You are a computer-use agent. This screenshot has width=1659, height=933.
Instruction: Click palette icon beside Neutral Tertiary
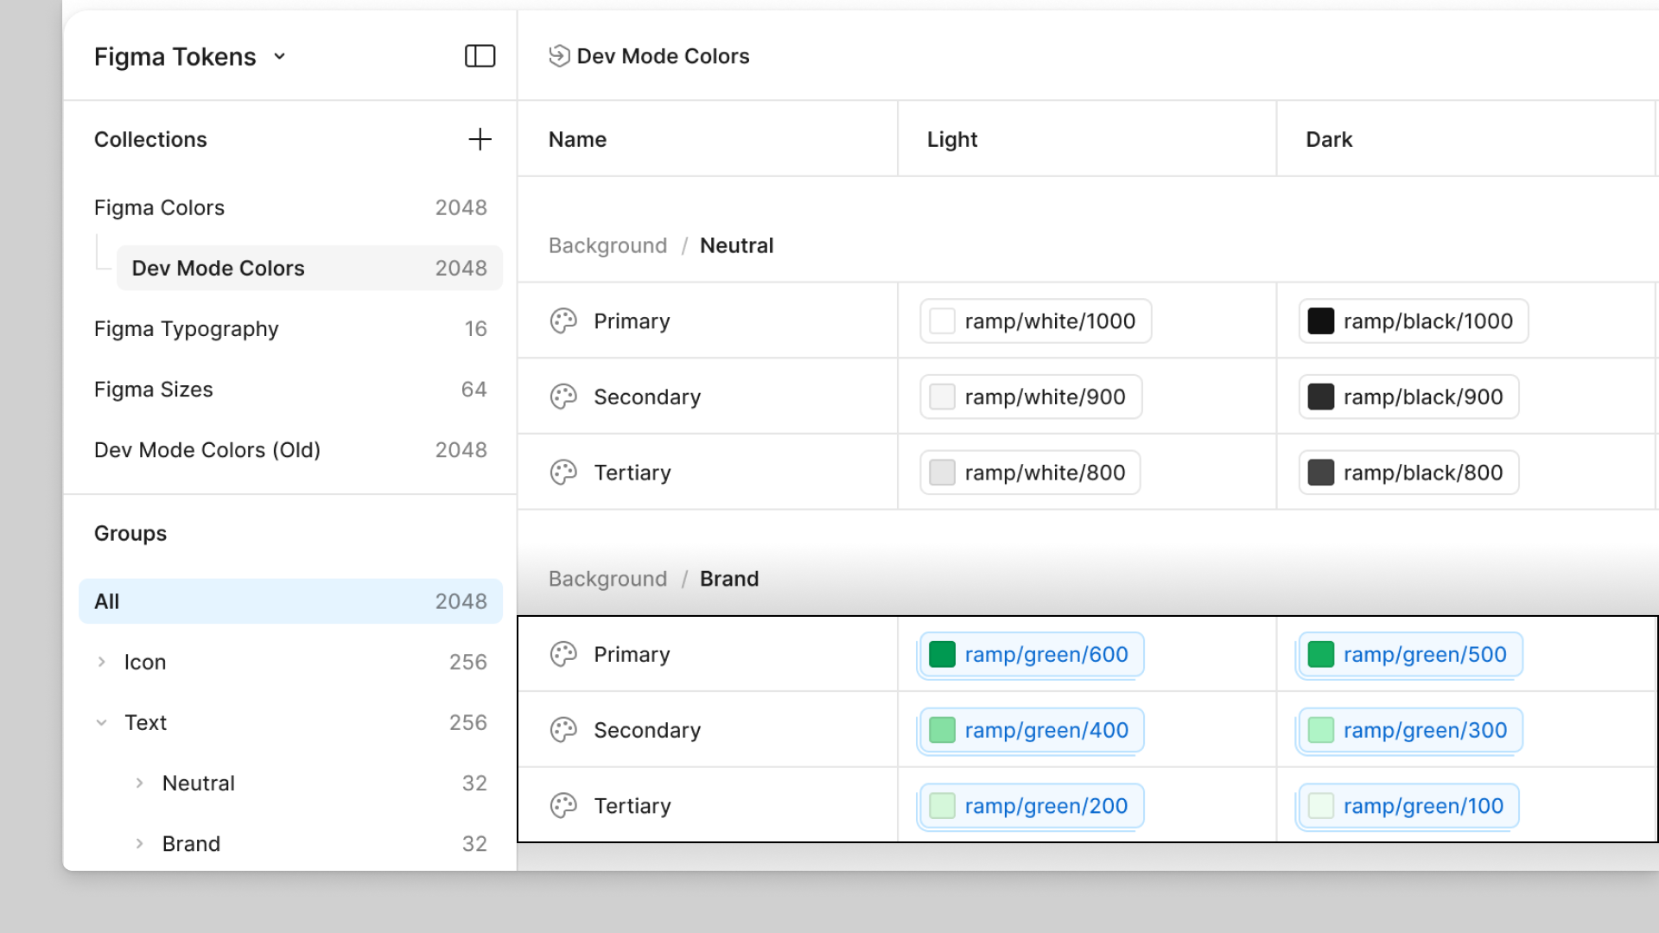563,473
